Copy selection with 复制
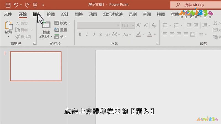Screen dimensions: 221x124 [22, 30]
